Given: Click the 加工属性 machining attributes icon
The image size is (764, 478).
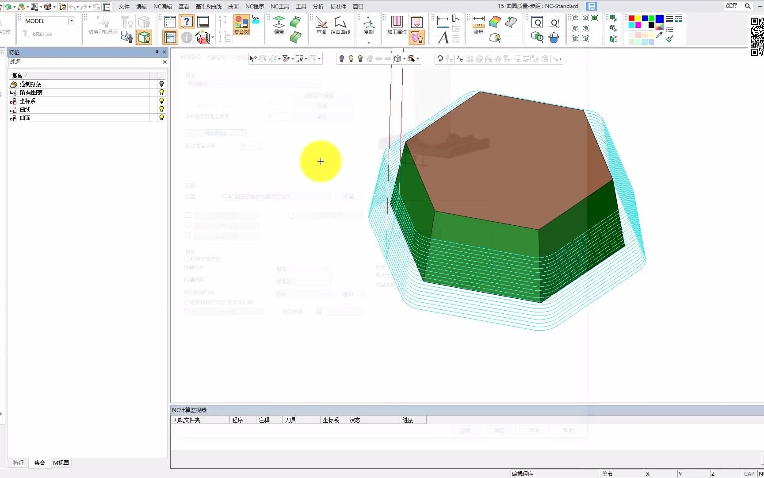Looking at the screenshot, I should point(397,25).
